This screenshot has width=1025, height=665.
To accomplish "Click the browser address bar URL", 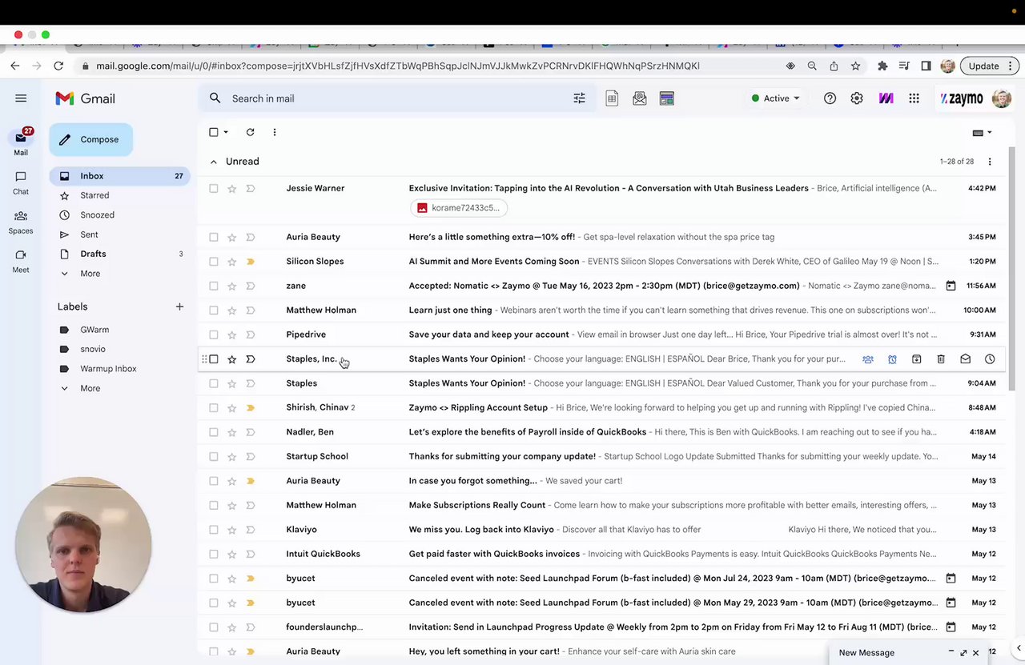I will point(398,66).
